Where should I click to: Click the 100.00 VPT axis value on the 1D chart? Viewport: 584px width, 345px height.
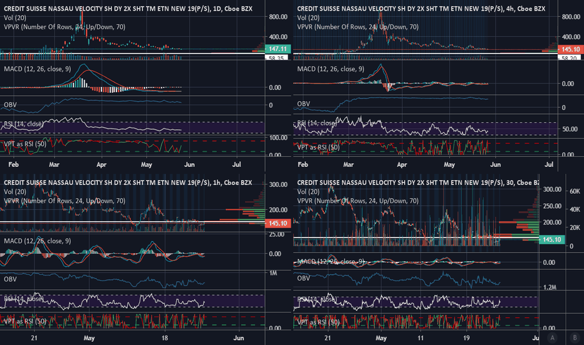pos(278,137)
